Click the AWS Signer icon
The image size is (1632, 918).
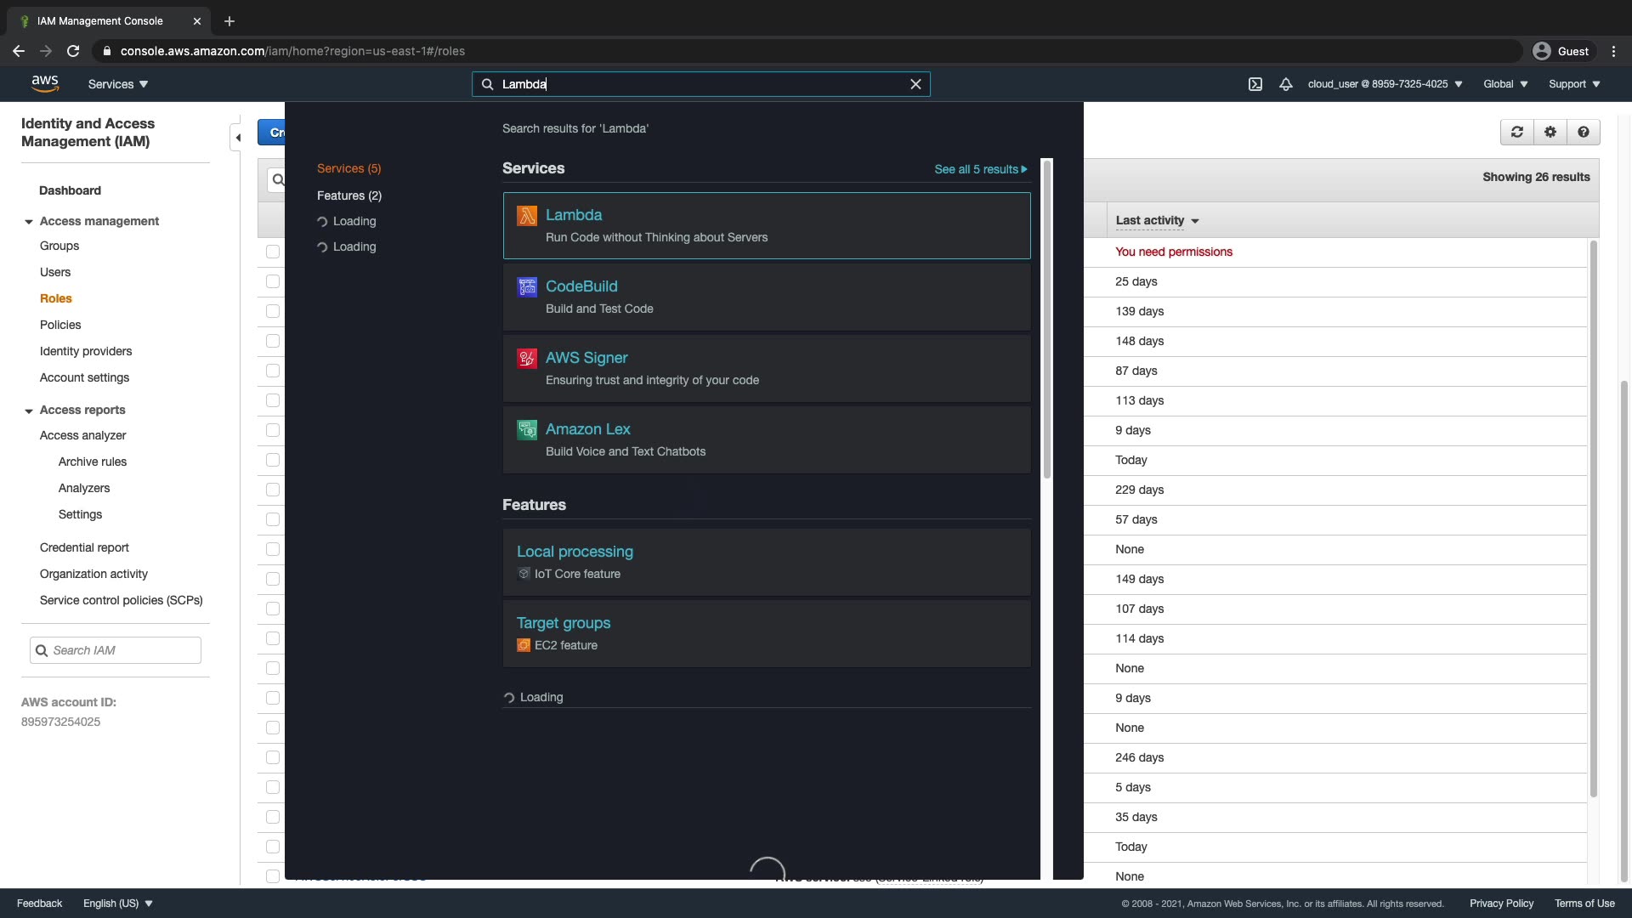[527, 359]
